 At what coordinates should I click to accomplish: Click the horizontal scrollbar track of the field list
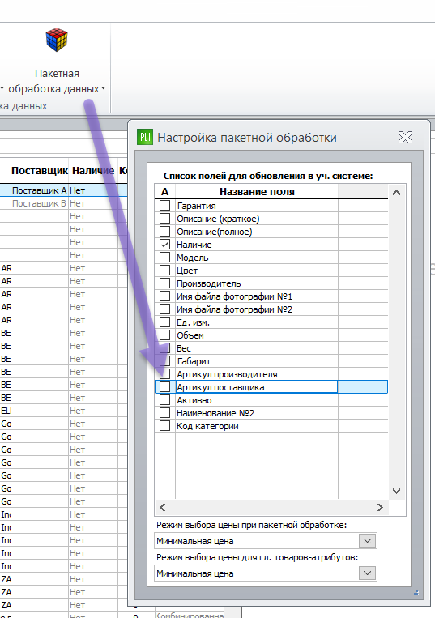pos(271,507)
